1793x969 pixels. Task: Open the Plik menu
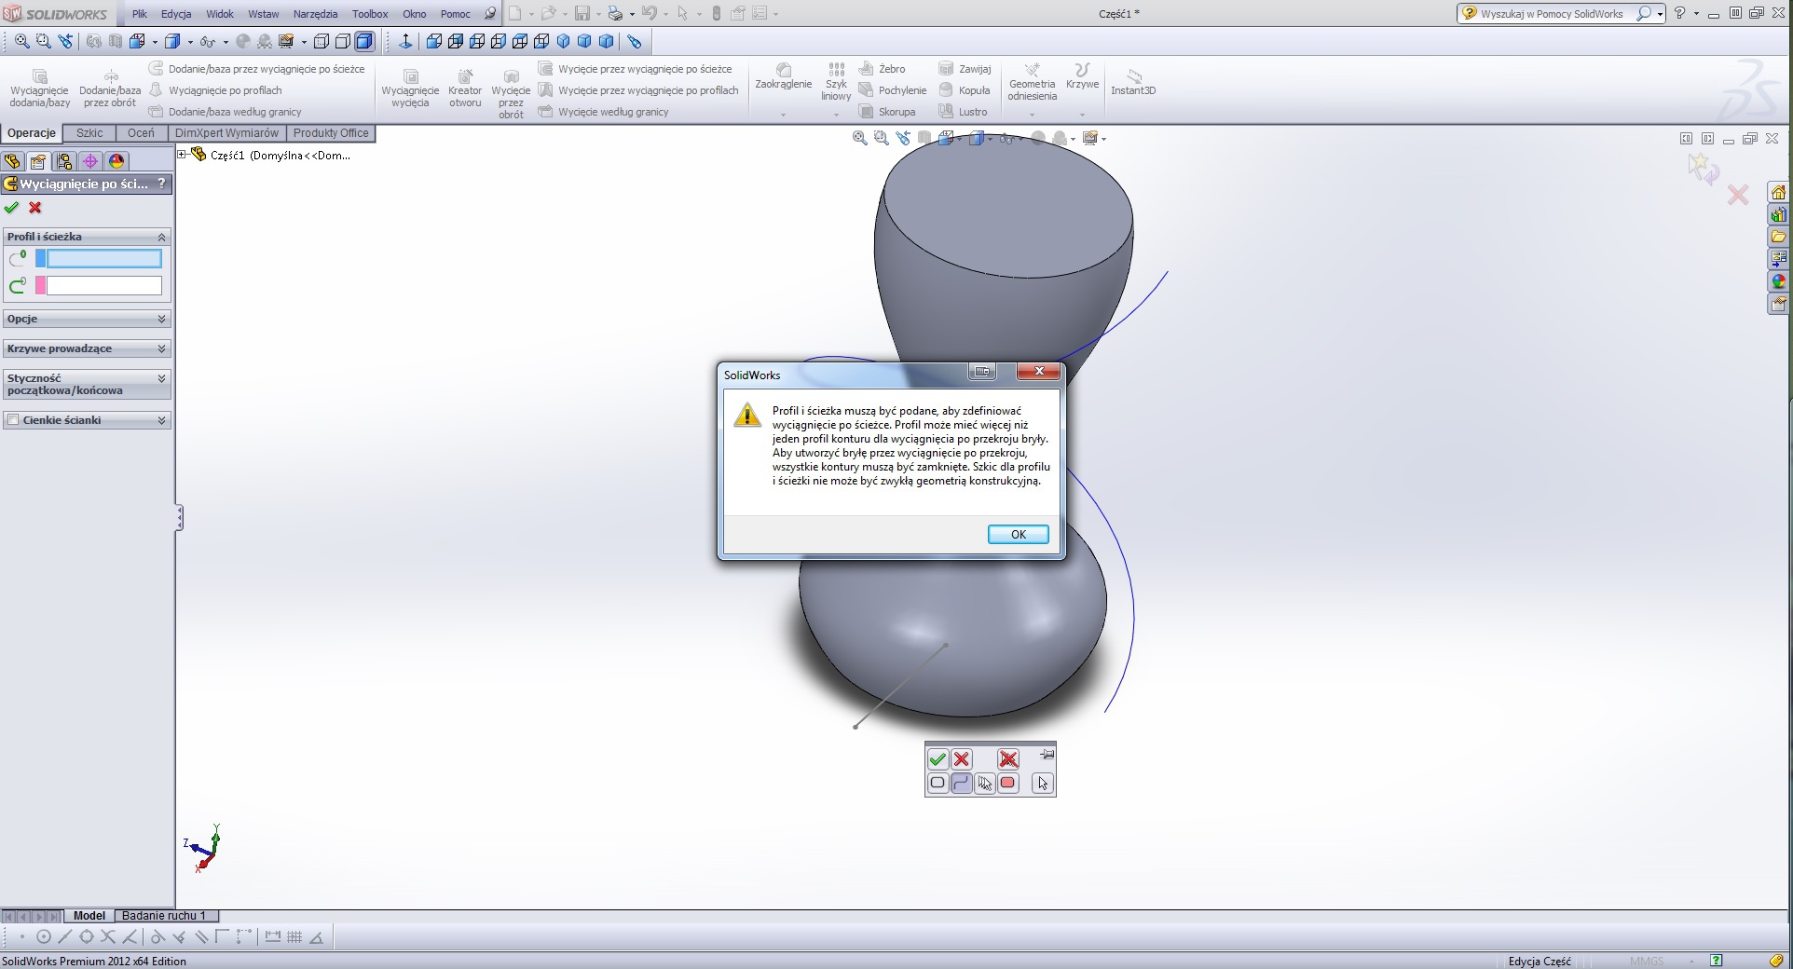(x=140, y=14)
